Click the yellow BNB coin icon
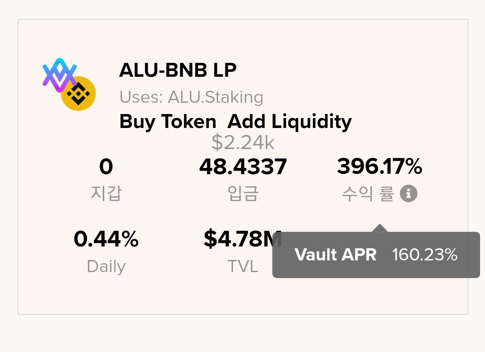The image size is (485, 352). coord(79,94)
